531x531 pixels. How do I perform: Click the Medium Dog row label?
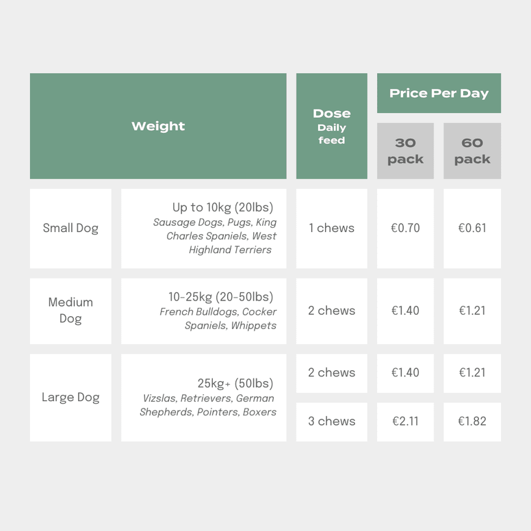(70, 311)
